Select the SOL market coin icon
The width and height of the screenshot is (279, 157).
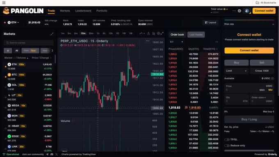pos(9,85)
